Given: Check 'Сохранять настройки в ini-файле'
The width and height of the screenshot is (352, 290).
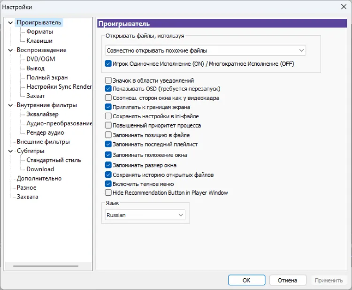Looking at the screenshot, I should click(x=108, y=116).
